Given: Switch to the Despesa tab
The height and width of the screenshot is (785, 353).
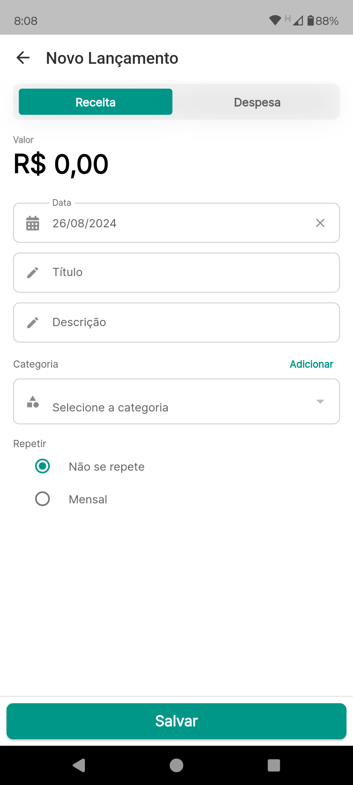Looking at the screenshot, I should point(257,102).
